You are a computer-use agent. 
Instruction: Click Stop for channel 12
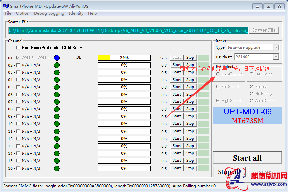190,138
